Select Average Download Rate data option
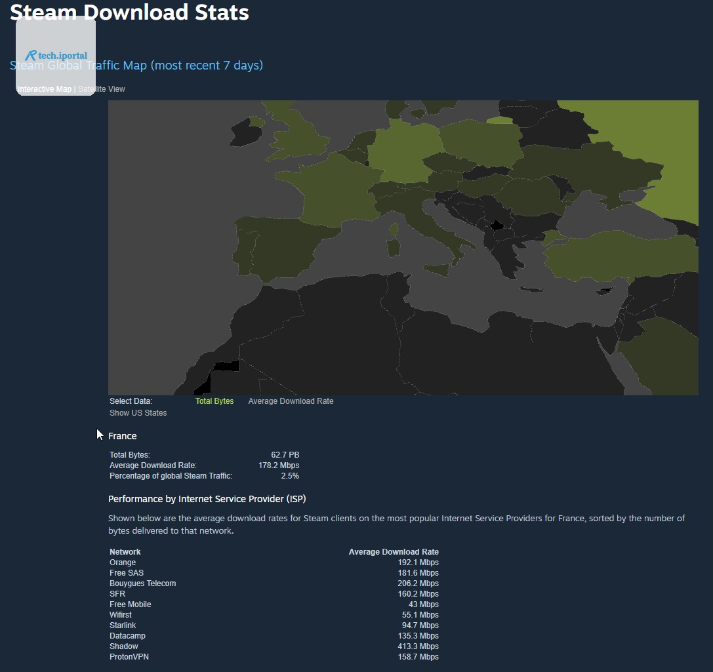 click(x=291, y=401)
